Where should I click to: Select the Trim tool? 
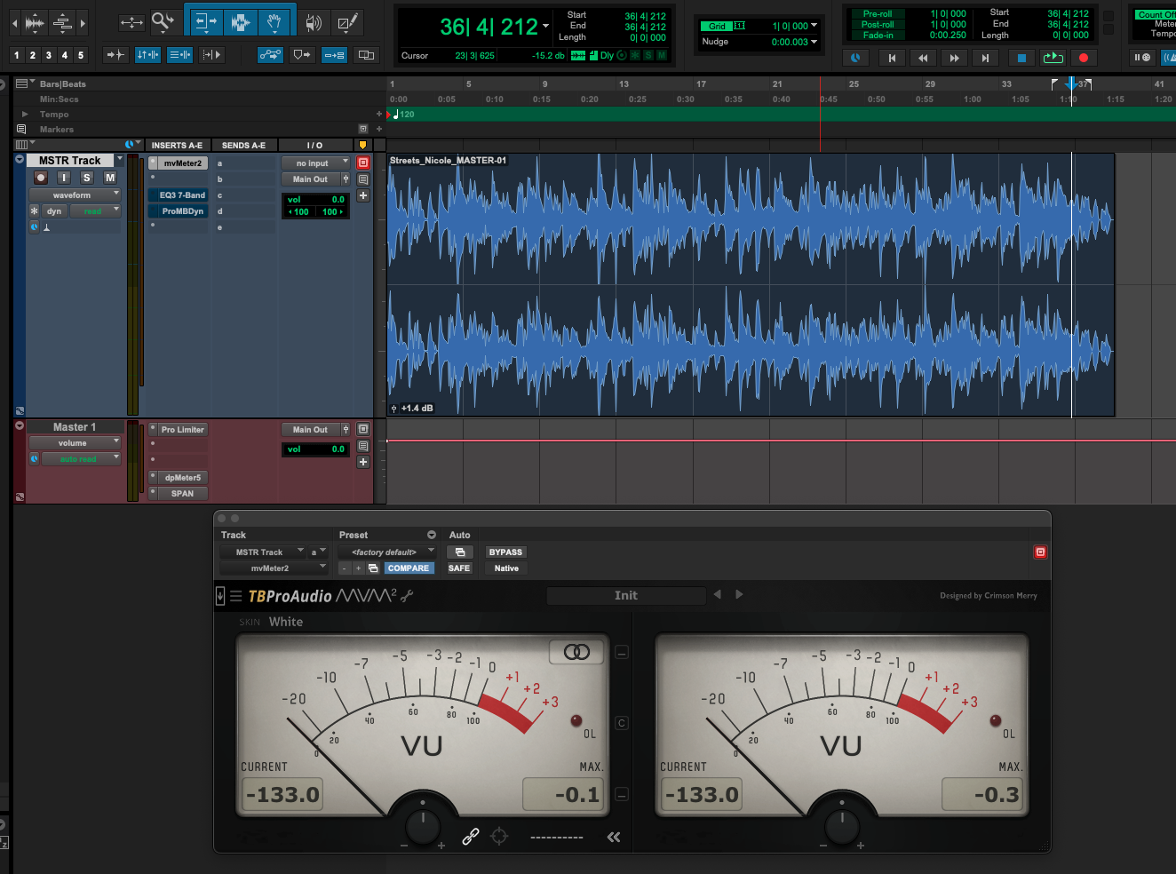[x=206, y=21]
